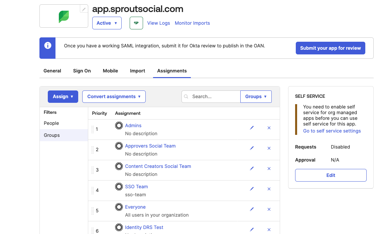This screenshot has height=234, width=380.
Task: Click the drag handle for priority 2 row
Action: (x=93, y=150)
